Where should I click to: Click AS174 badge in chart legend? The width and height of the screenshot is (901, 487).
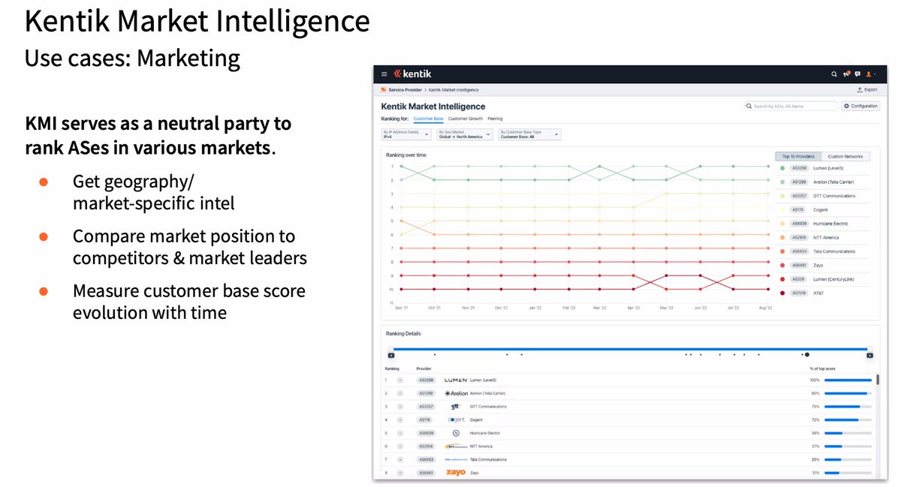(798, 210)
